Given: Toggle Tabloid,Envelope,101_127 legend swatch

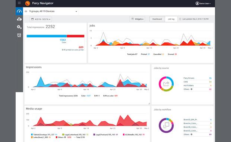Looking at the screenshot, I should coord(32,135).
